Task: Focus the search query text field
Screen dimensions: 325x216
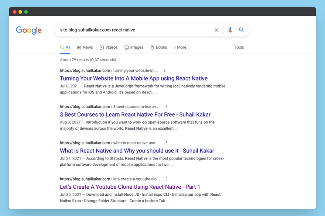Action: coord(133,30)
